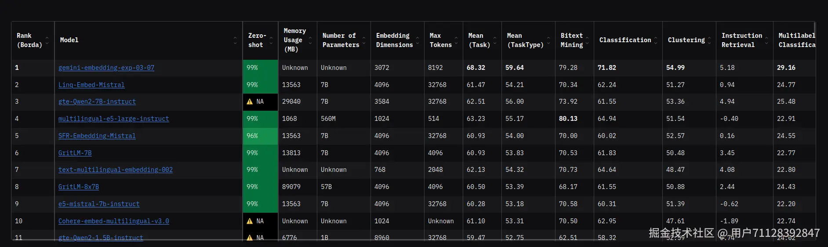Screen dimensions: 828x247
Task: Click the green 96% zero-shot cell
Action: tap(260, 136)
